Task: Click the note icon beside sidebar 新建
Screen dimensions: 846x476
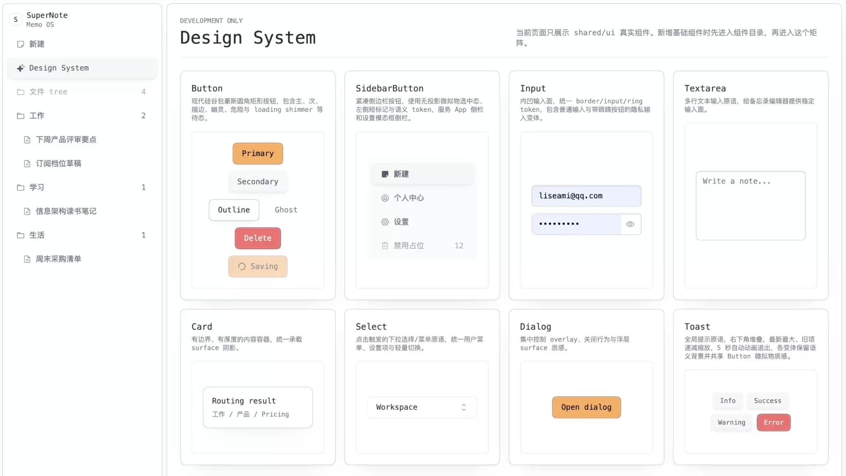Action: click(x=21, y=44)
